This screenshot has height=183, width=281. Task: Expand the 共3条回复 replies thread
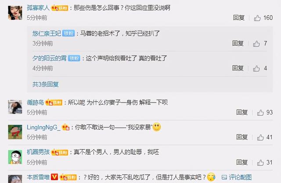coord(46,84)
